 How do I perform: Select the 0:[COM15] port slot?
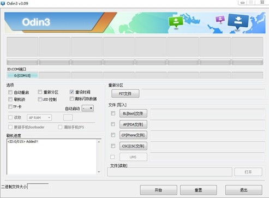[x=22, y=75]
